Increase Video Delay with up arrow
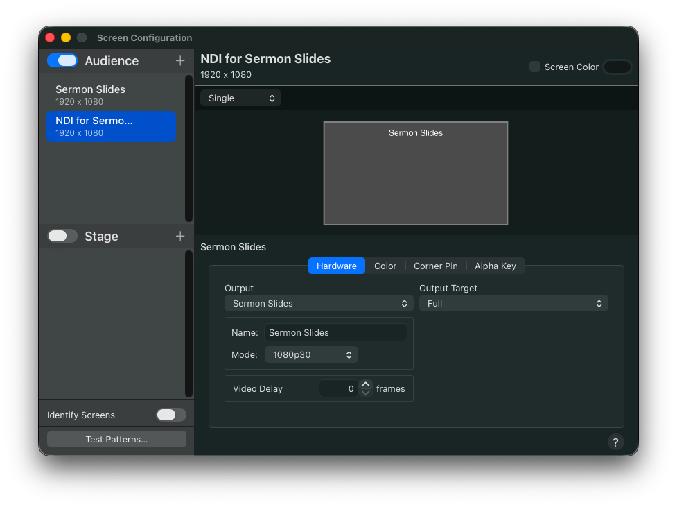Viewport: 677px width, 507px height. point(365,384)
